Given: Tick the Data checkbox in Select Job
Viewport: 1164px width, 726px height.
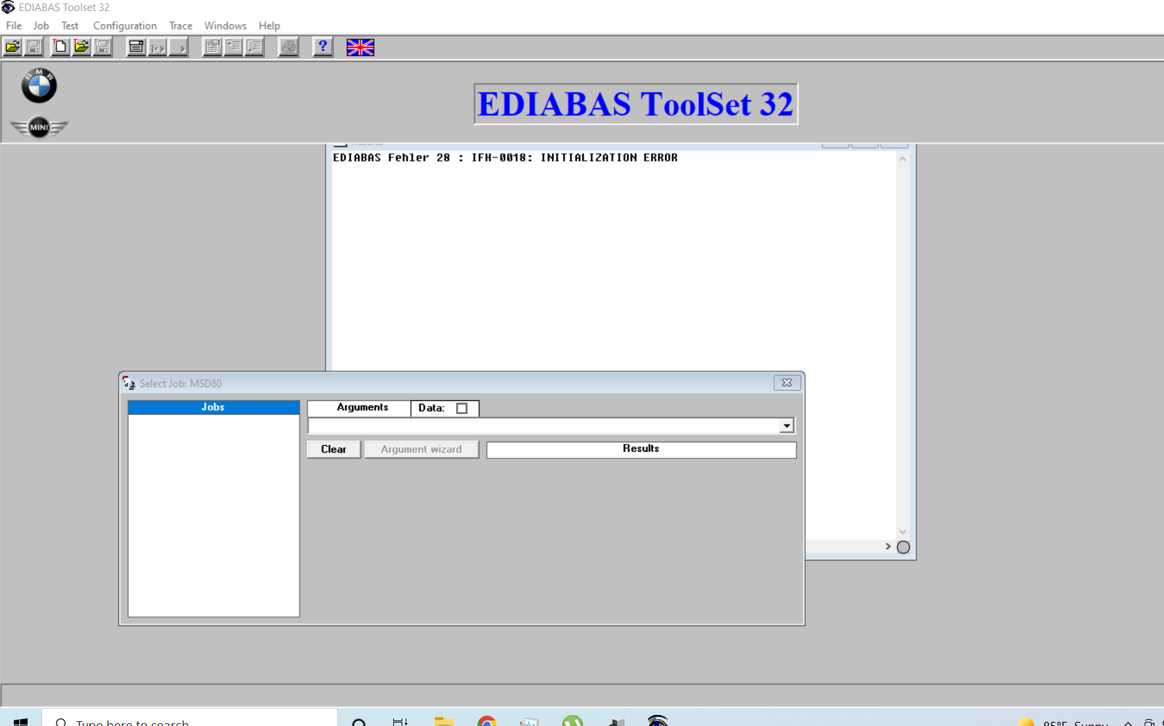Looking at the screenshot, I should tap(462, 409).
